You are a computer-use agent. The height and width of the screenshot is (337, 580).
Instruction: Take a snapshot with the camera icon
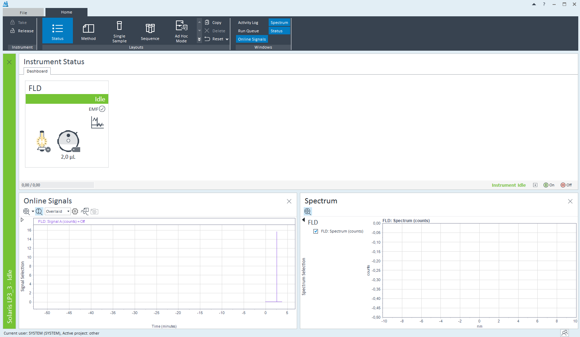click(x=94, y=212)
